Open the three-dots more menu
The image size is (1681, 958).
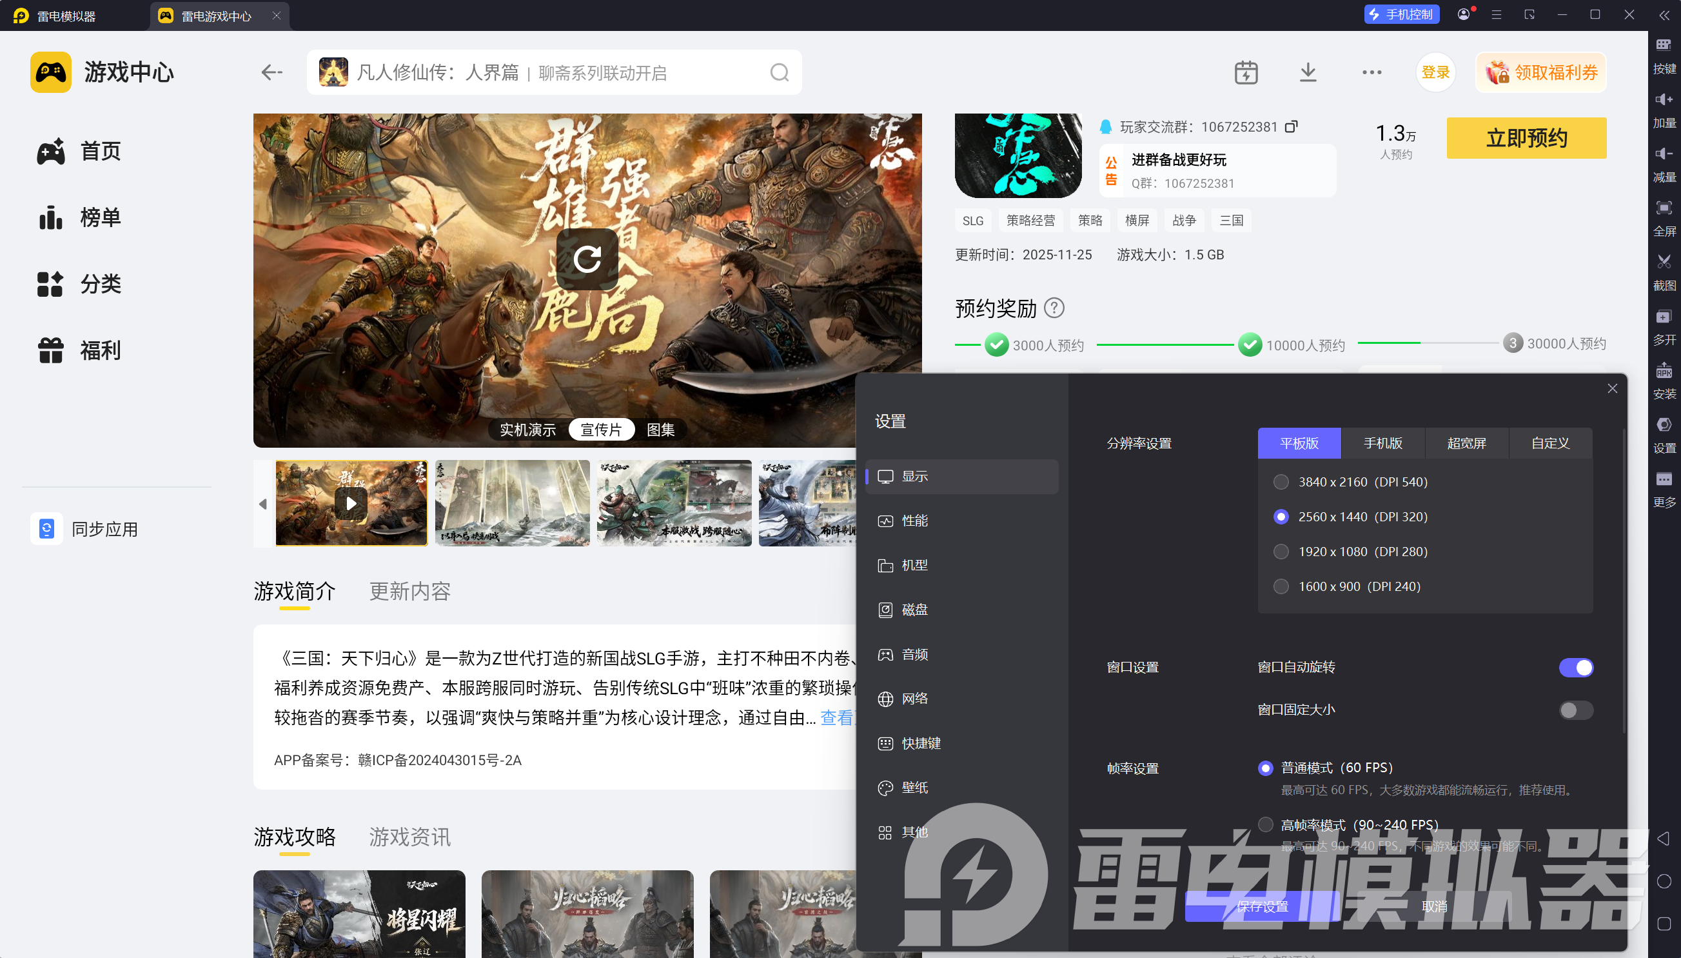[1371, 72]
